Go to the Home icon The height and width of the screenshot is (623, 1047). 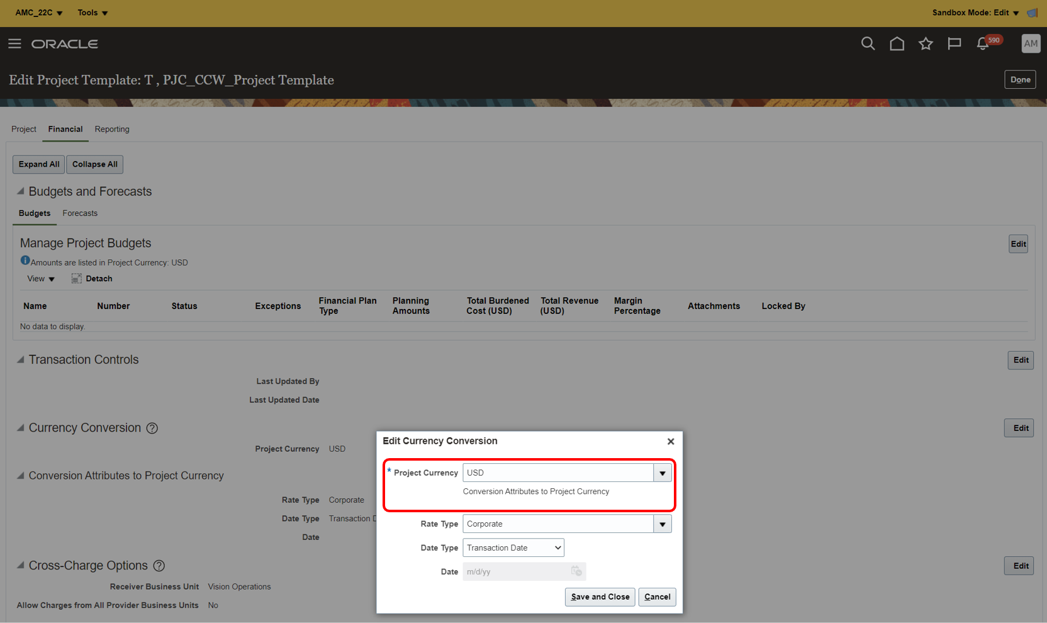[x=897, y=43]
